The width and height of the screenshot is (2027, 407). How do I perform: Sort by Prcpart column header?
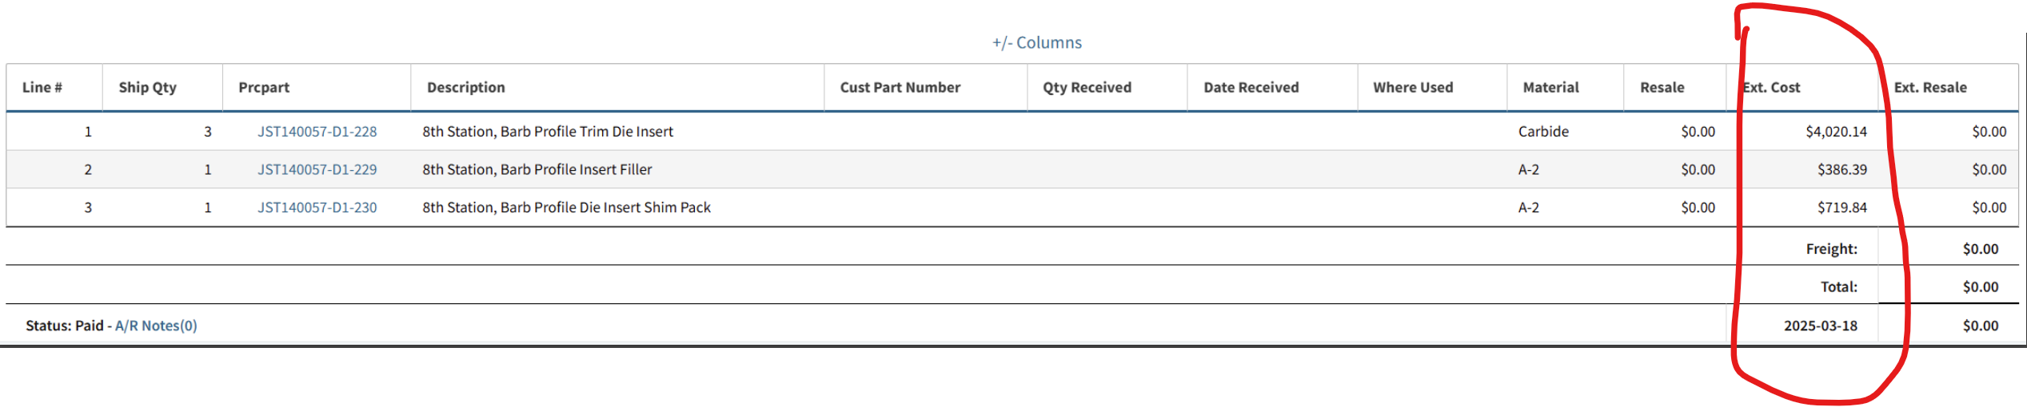click(x=264, y=88)
